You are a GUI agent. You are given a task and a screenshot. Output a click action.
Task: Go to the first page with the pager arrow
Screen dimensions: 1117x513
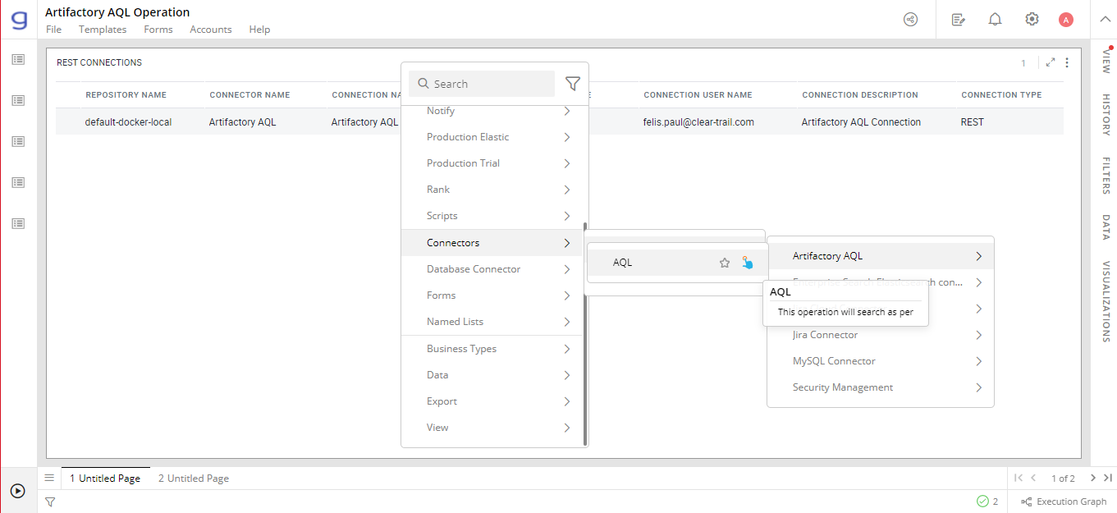coord(1019,478)
